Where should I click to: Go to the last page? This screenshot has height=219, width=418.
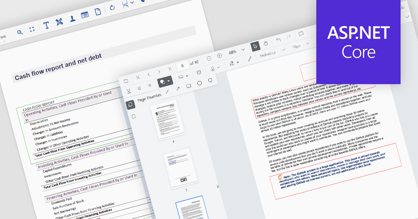click(169, 69)
